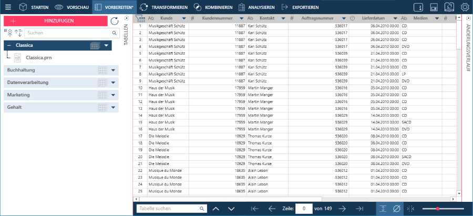The width and height of the screenshot is (473, 216).
Task: Go to first row
Action: (x=255, y=209)
